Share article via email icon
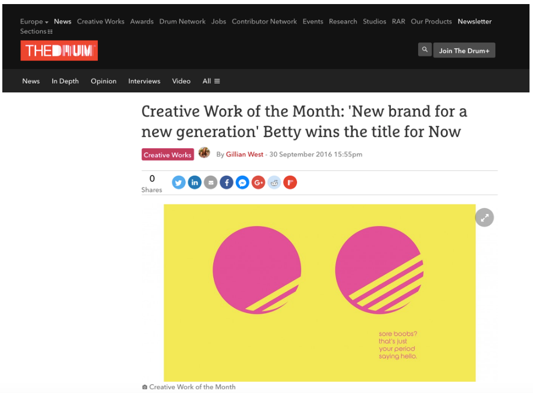Image resolution: width=533 pixels, height=393 pixels. click(210, 183)
